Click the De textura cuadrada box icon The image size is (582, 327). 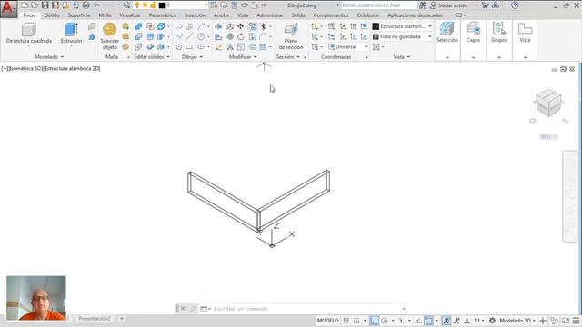28,29
